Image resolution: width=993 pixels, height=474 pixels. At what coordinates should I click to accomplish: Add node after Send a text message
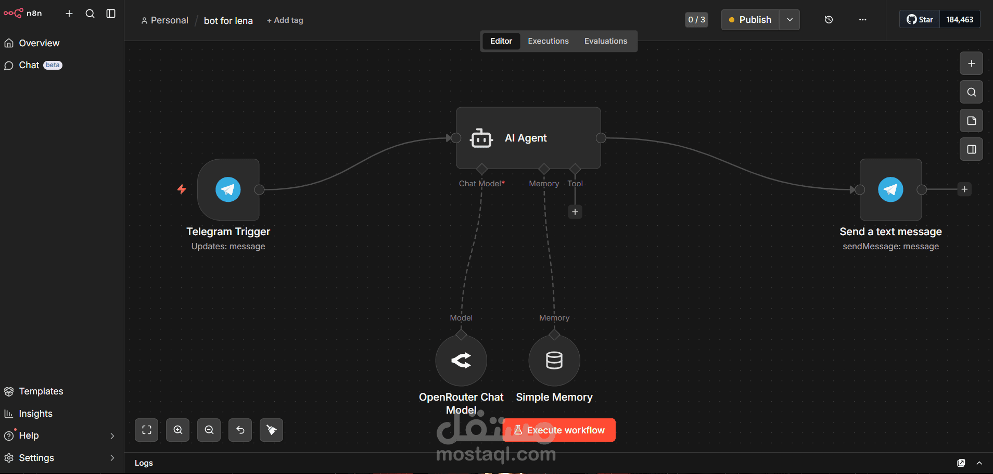coord(964,189)
